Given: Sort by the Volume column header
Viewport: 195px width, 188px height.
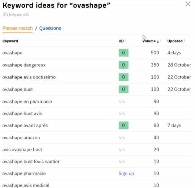Looking at the screenshot, I should (x=149, y=41).
